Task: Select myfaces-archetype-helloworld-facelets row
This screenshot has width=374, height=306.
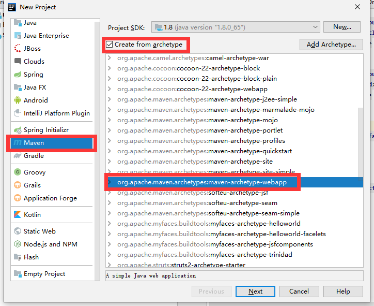Action: [235, 234]
